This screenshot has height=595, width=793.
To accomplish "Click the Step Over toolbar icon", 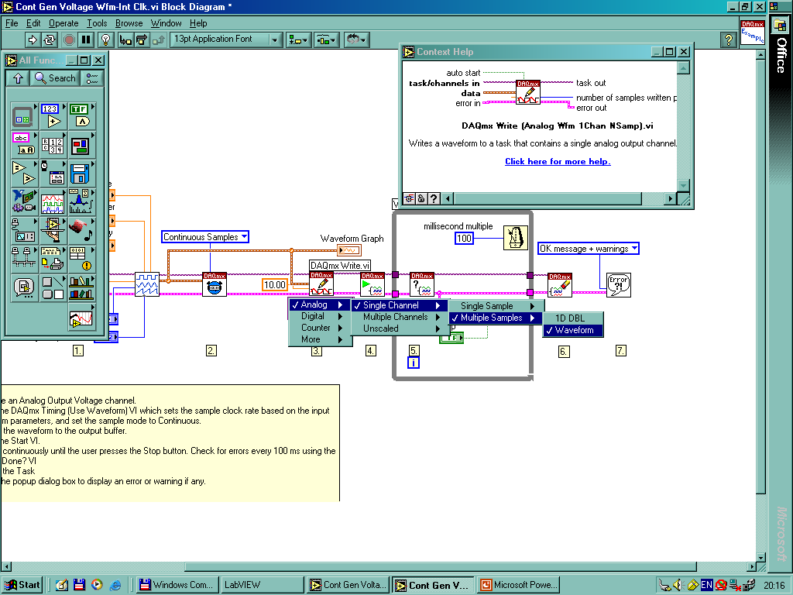I will coord(142,39).
